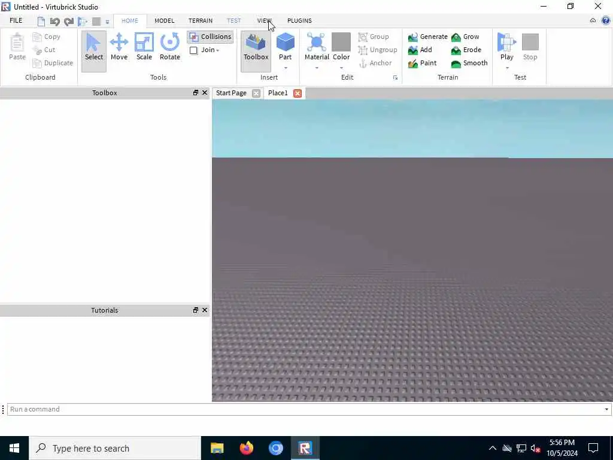The width and height of the screenshot is (613, 460).
Task: Switch to the TEST ribbon tab
Action: click(x=234, y=21)
